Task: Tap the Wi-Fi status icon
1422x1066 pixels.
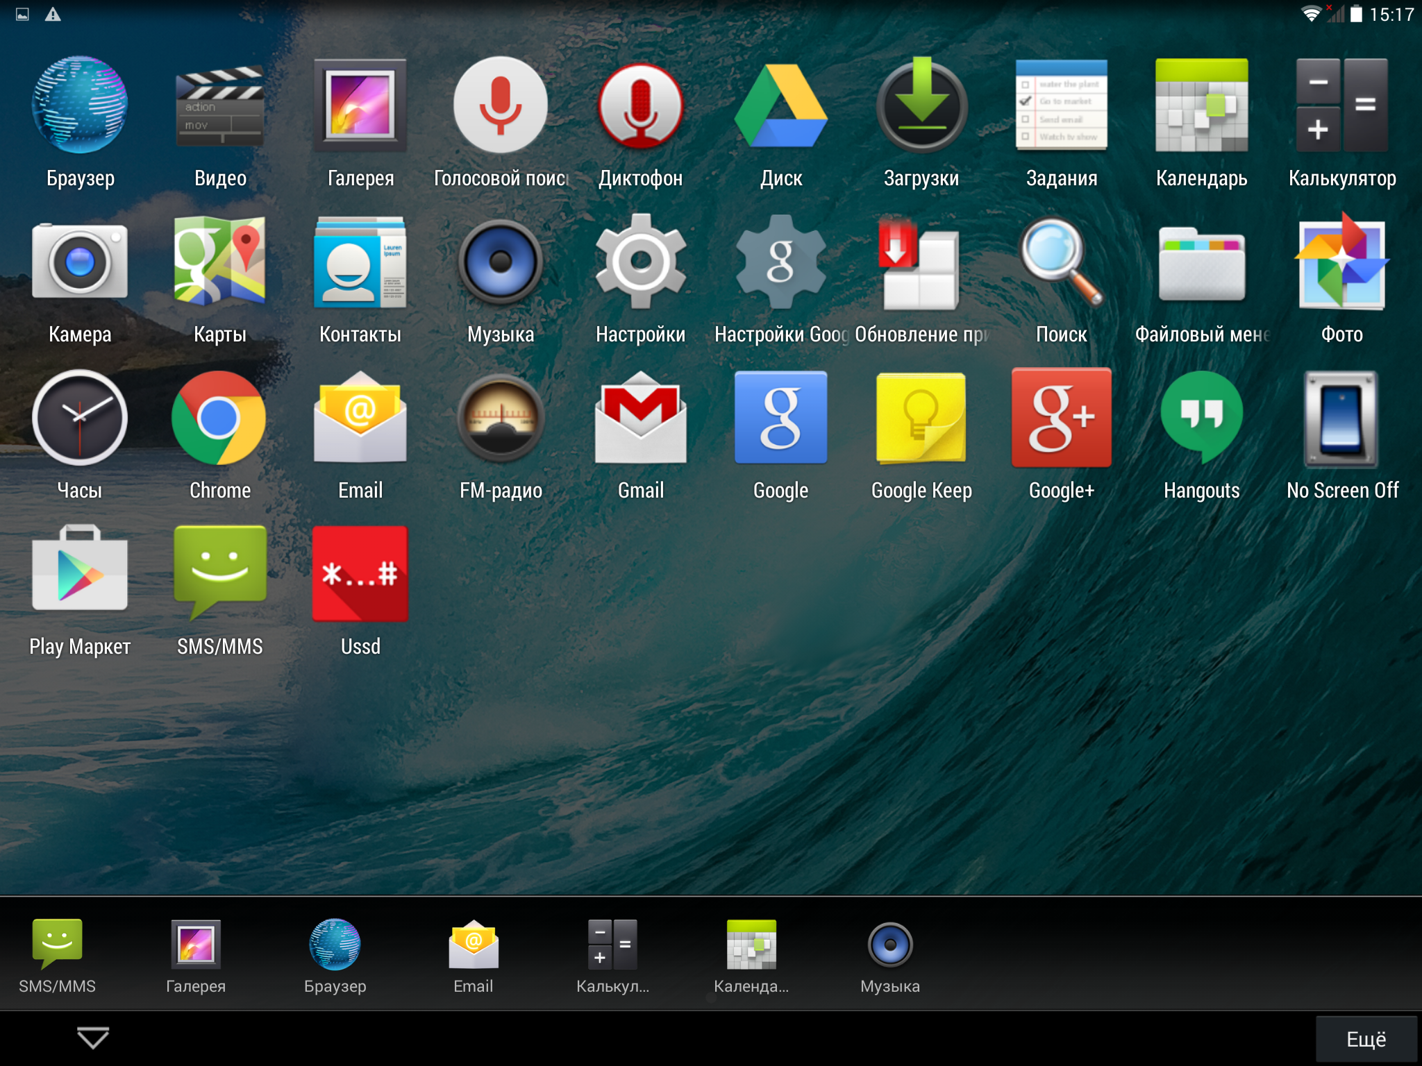Action: tap(1311, 14)
